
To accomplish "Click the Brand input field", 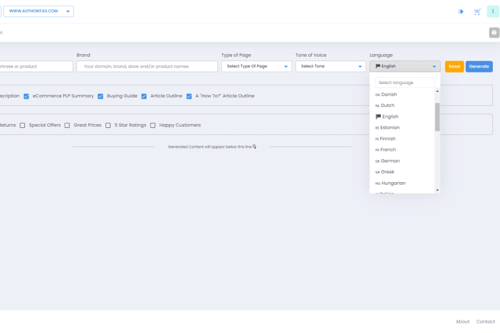I will (x=147, y=66).
